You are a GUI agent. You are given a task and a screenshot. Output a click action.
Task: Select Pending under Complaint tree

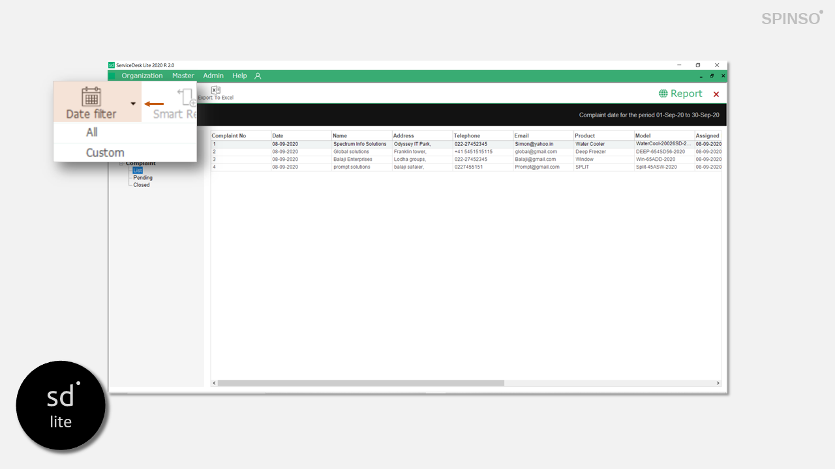[143, 178]
